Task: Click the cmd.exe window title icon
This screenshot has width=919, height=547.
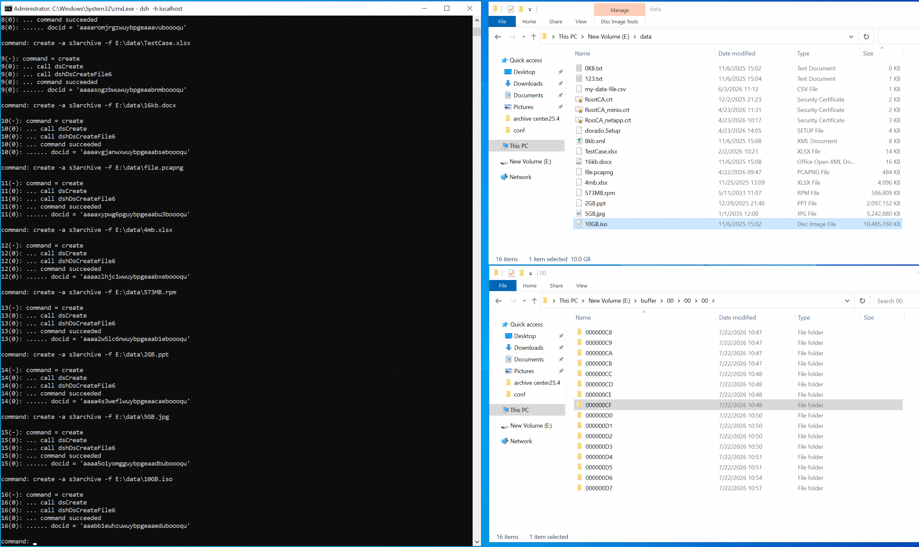Action: coord(8,8)
